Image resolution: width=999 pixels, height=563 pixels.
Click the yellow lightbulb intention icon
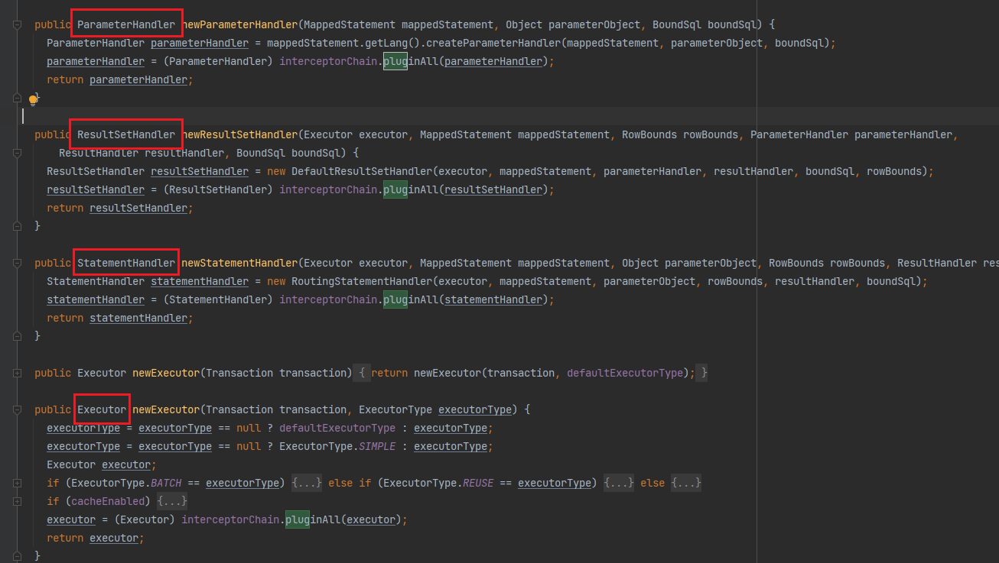(33, 100)
